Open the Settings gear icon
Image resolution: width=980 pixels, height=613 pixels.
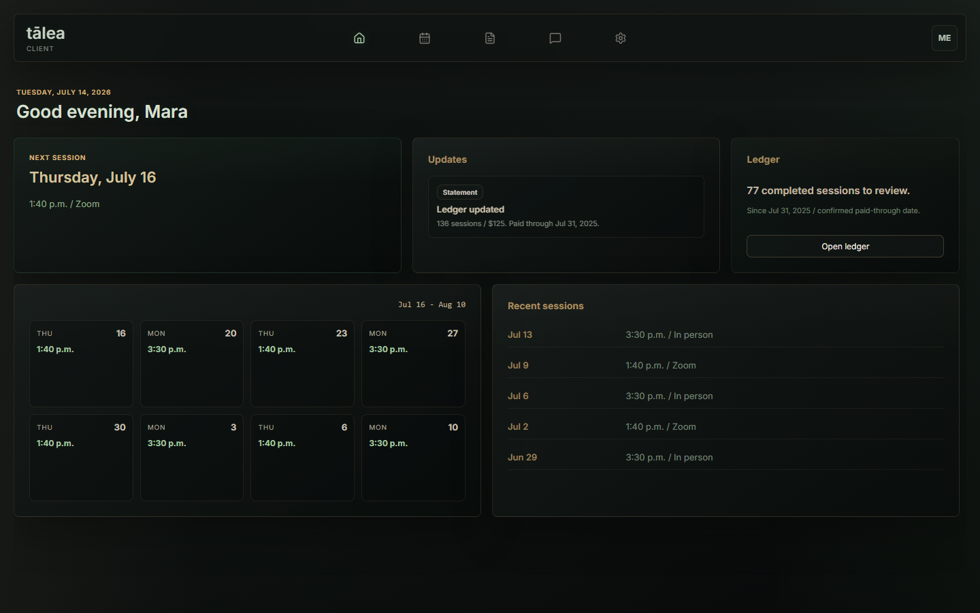[x=621, y=38]
